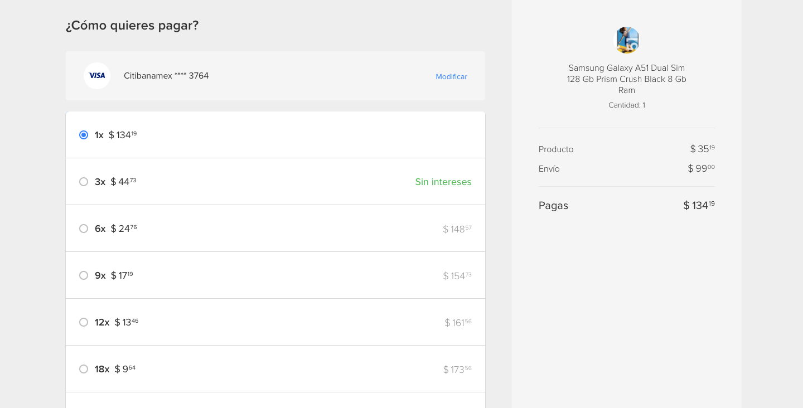This screenshot has height=408, width=803.
Task: Click the $161.56 total on 12x row
Action: coord(458,322)
